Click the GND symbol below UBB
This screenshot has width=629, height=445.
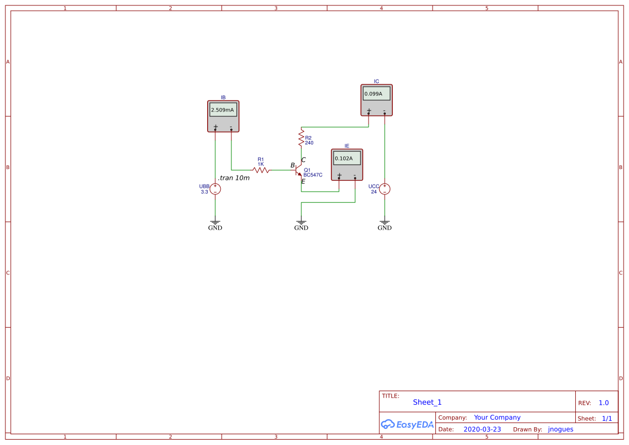pyautogui.click(x=215, y=222)
